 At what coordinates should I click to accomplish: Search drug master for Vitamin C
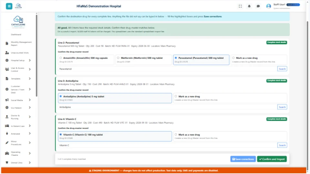point(282,145)
